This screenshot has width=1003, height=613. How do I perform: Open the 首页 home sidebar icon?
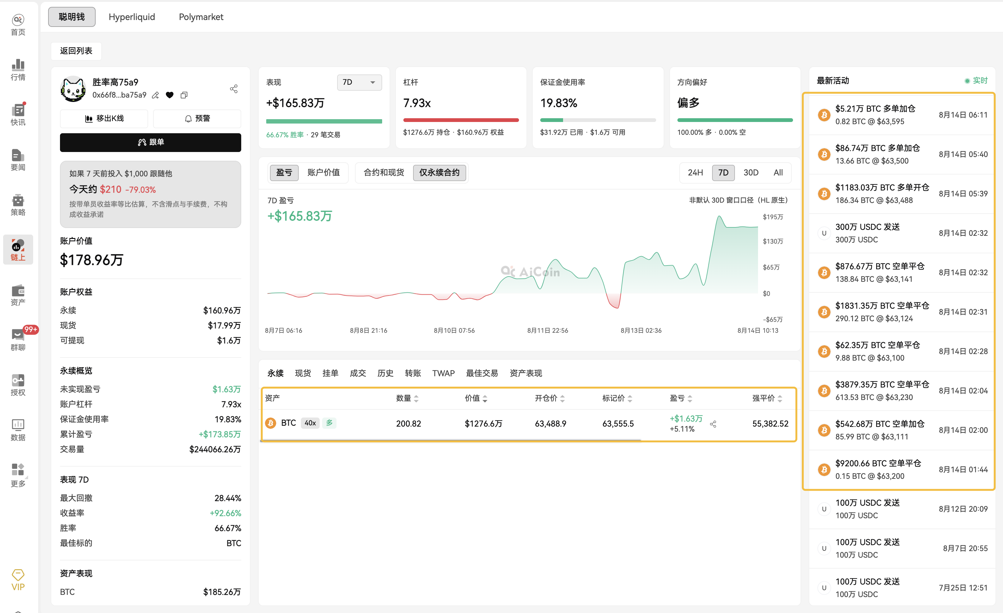click(x=18, y=25)
